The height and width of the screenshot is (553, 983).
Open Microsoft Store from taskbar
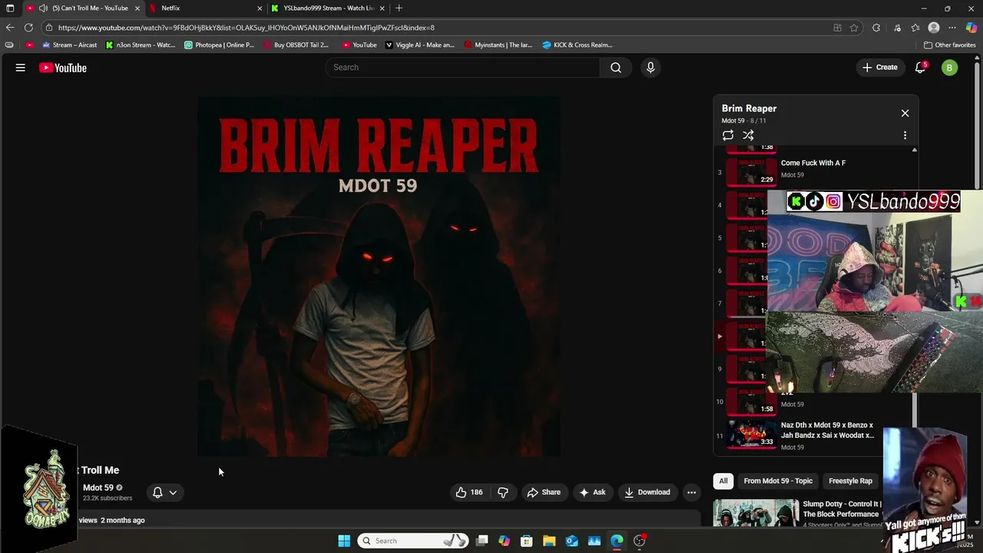526,541
